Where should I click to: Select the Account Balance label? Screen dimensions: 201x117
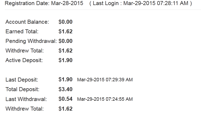pyautogui.click(x=27, y=22)
